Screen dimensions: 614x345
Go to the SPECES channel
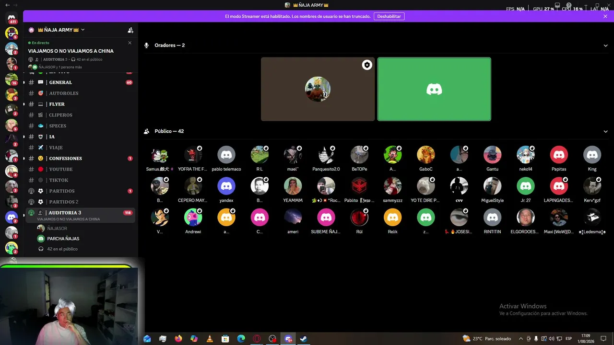80,126
